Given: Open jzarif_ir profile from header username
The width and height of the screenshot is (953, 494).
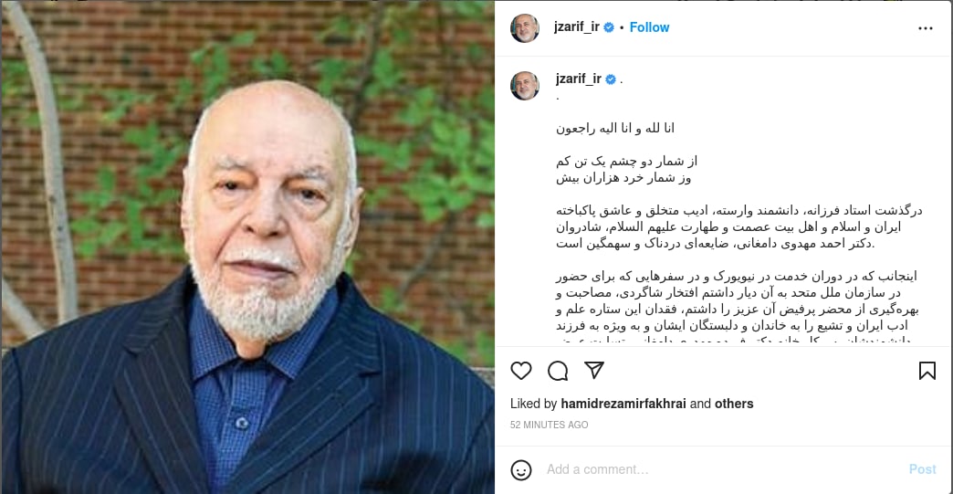Looking at the screenshot, I should point(577,26).
